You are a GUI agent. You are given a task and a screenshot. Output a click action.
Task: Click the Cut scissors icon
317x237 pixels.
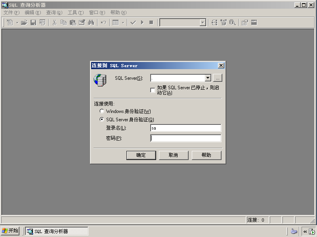pos(54,23)
